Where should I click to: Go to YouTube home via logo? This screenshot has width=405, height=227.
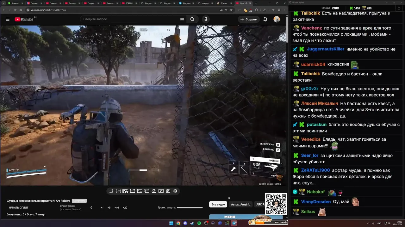click(x=24, y=19)
